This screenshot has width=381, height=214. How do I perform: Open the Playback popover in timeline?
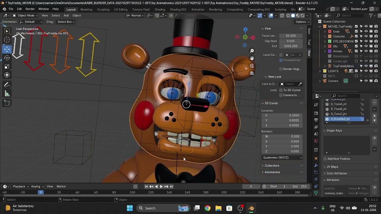[21, 186]
